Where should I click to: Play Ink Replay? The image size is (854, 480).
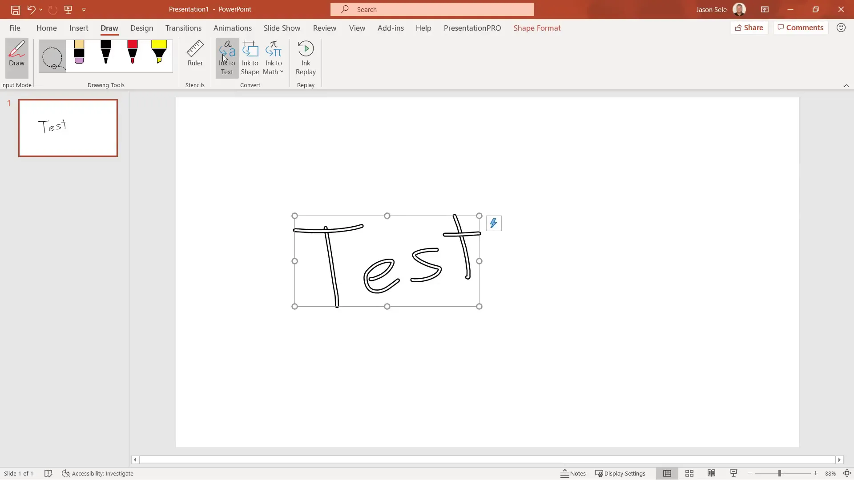306,58
